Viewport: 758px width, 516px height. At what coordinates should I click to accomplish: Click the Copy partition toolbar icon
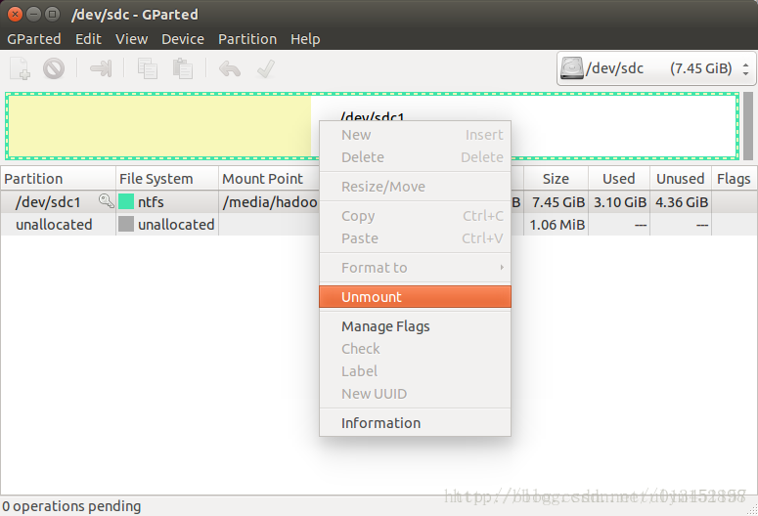click(148, 68)
